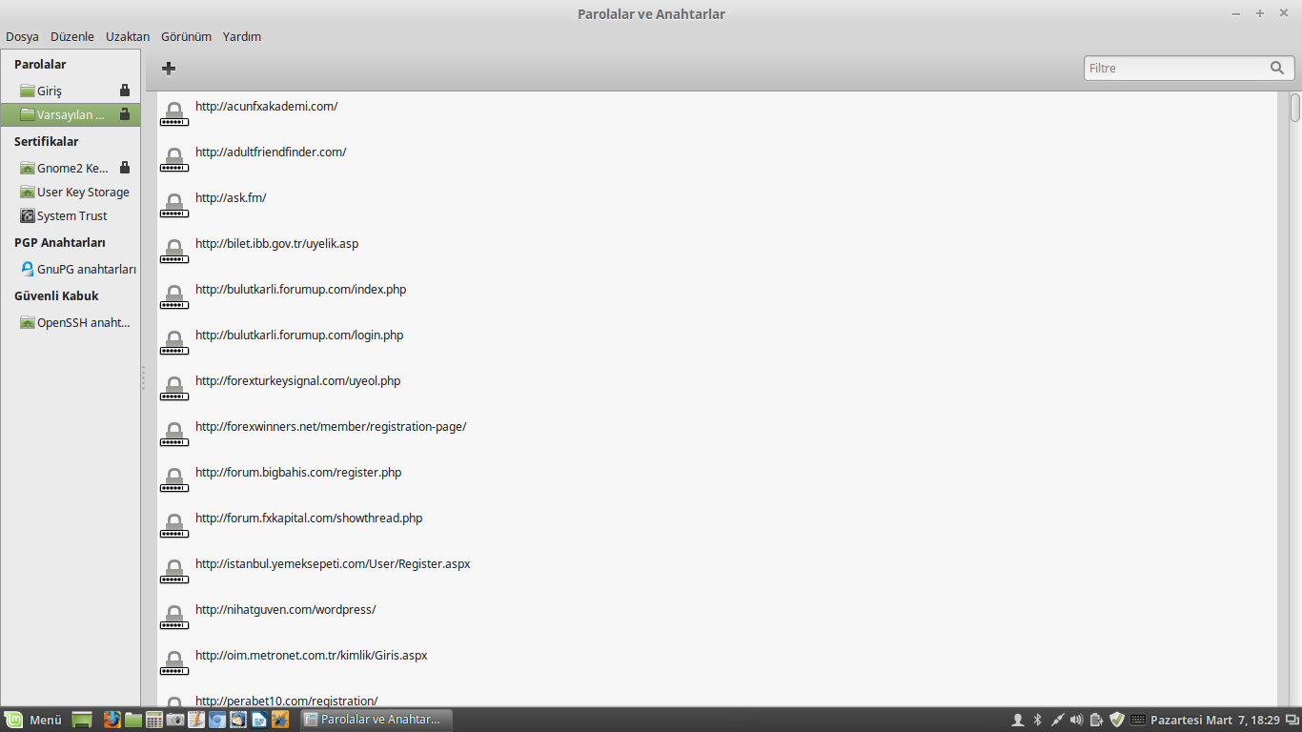Open the screenshot camera tool in the taskbar
Viewport: 1302px width, 732px height.
click(x=175, y=720)
